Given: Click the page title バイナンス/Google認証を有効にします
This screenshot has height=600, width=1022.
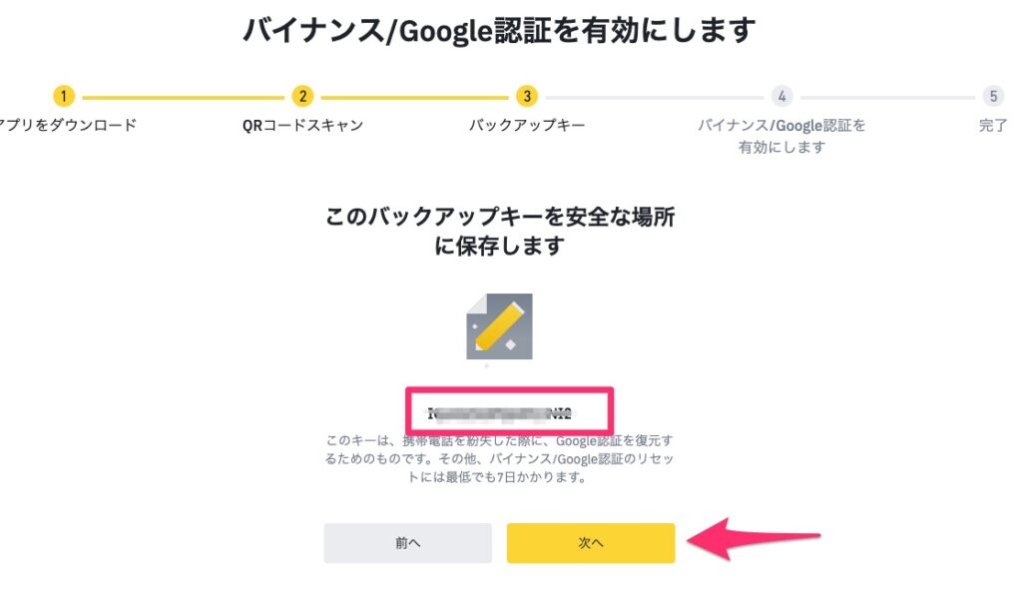Looking at the screenshot, I should pos(499,30).
